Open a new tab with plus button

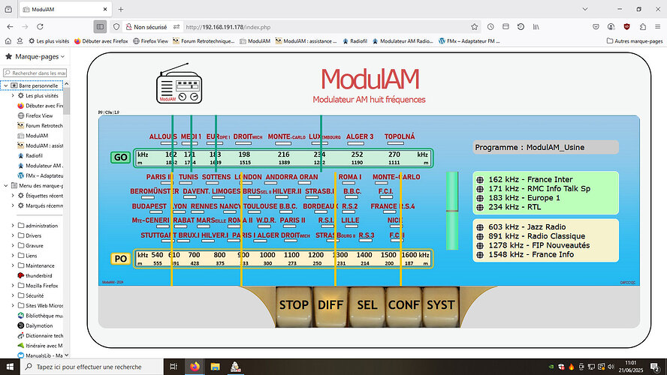pos(121,9)
